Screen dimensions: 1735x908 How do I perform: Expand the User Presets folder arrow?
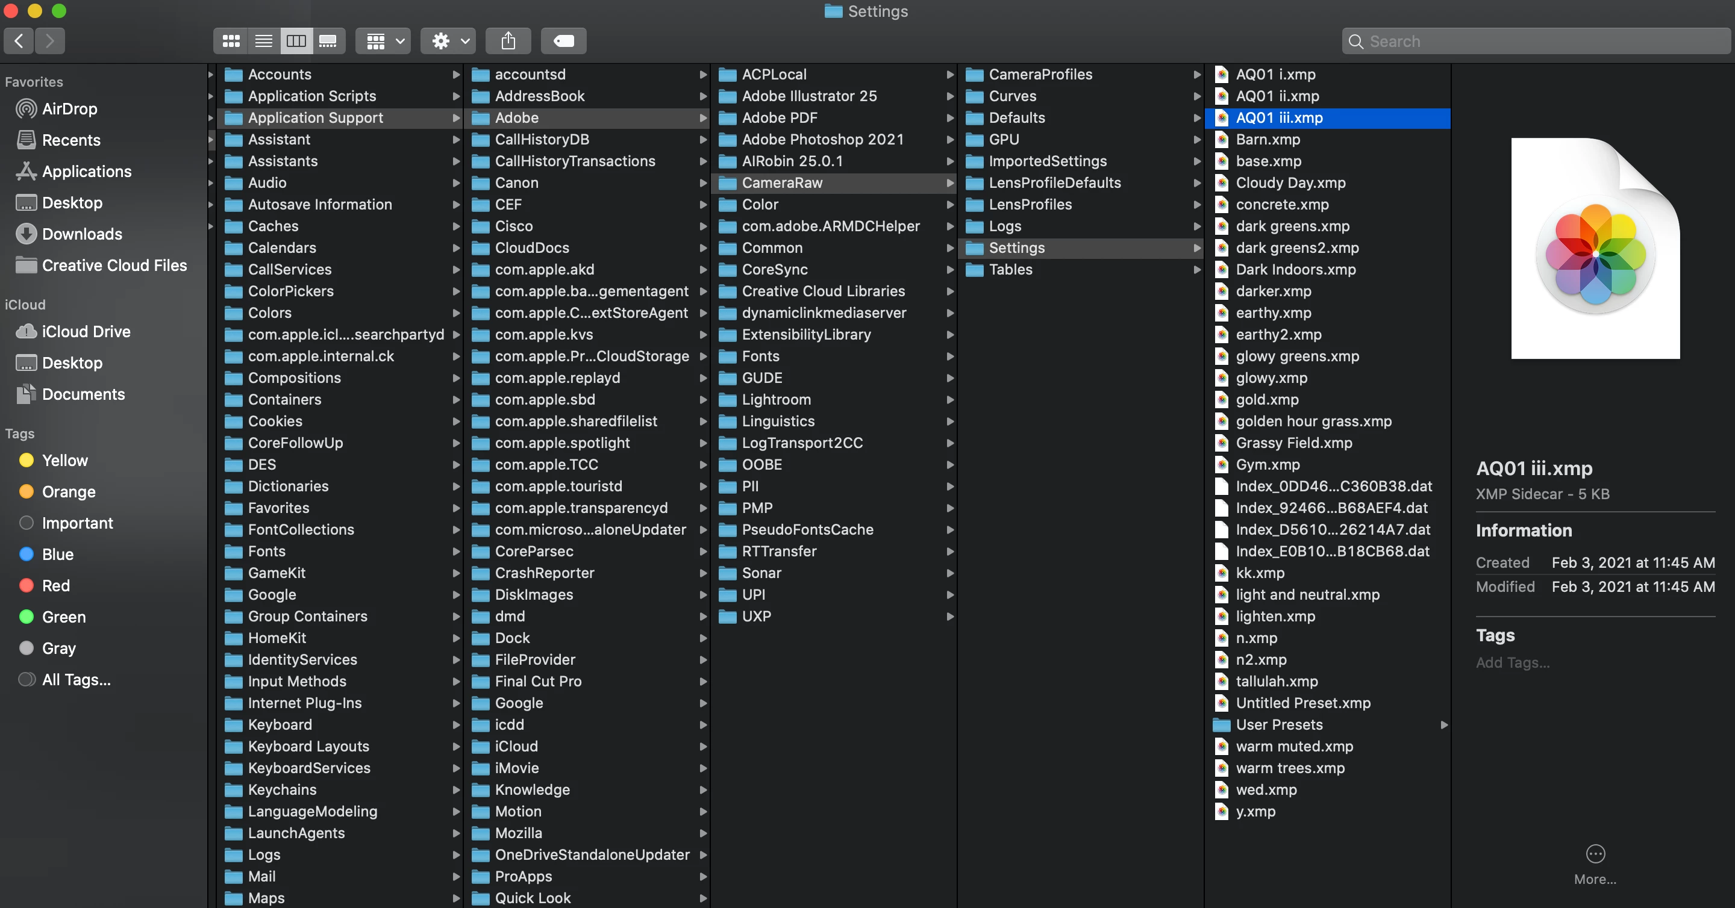click(x=1444, y=725)
